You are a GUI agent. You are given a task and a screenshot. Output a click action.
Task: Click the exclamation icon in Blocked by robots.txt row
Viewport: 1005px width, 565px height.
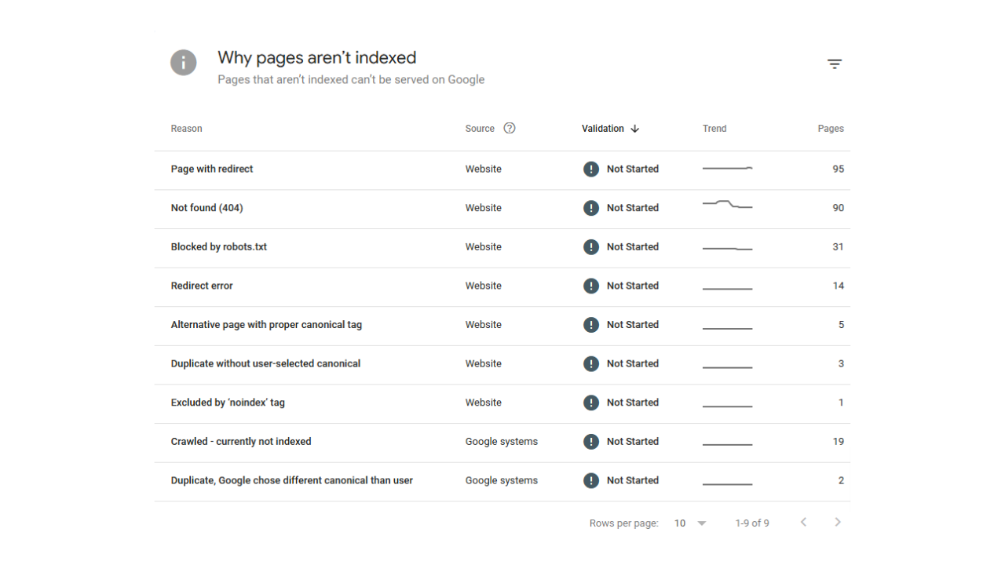(591, 246)
